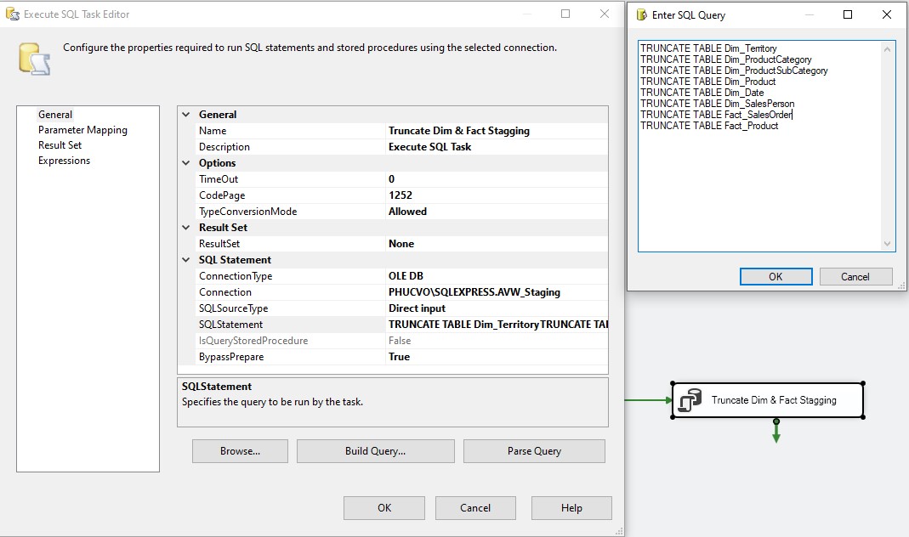Open the Result Set page in the left list

pyautogui.click(x=60, y=145)
